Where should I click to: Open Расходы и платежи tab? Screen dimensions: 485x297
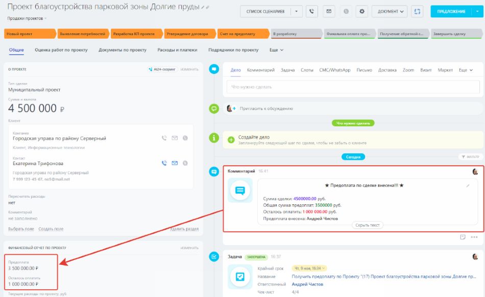[177, 50]
